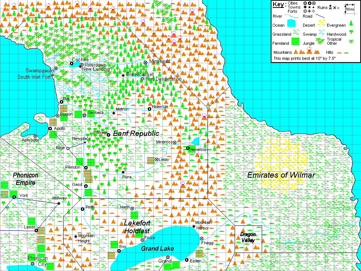This screenshot has width=361, height=271.
Task: Click the Minehead city marker
Action: (145, 62)
